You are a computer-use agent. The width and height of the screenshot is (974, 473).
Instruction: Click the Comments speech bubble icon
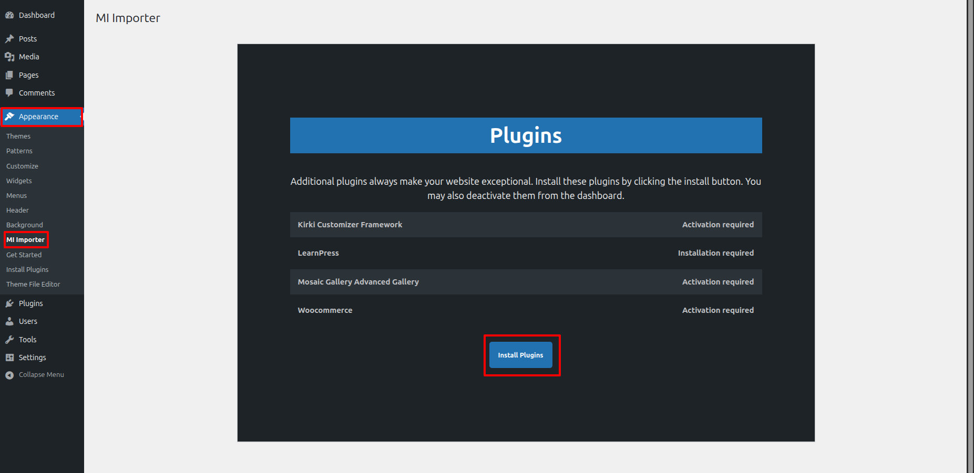[x=9, y=93]
